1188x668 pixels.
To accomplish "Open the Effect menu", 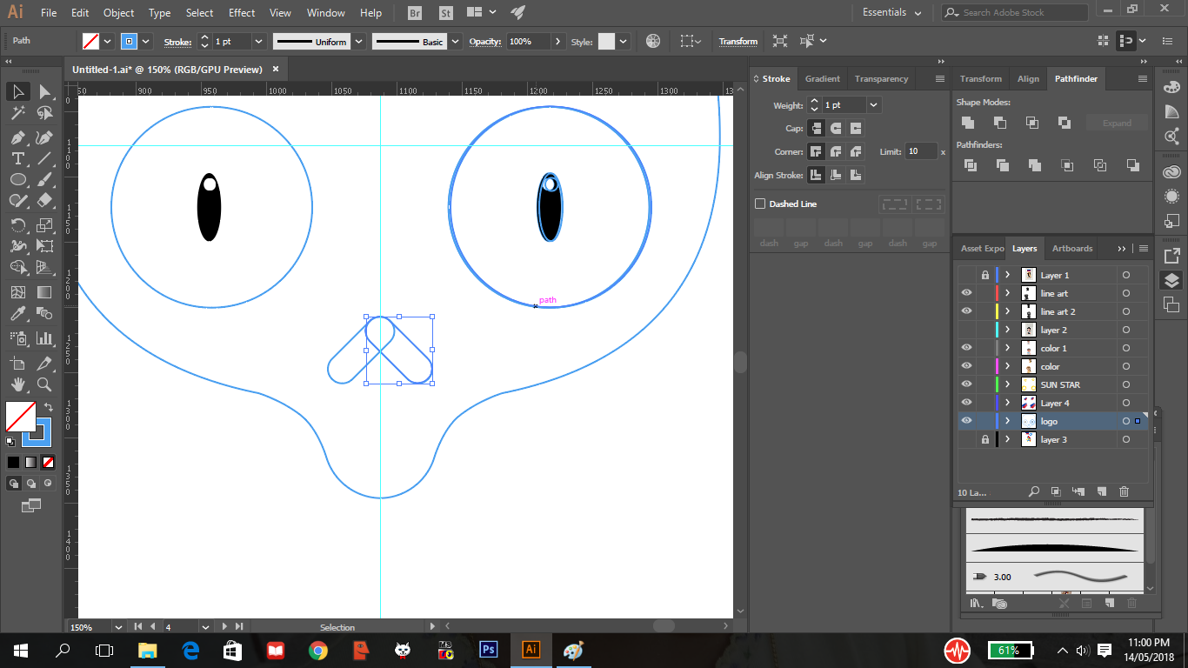I will pyautogui.click(x=242, y=13).
